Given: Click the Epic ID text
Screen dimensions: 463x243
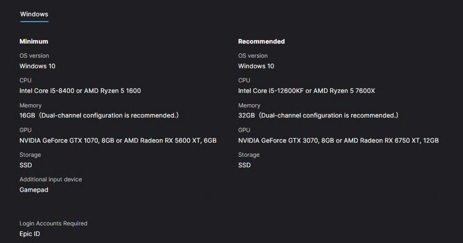Looking at the screenshot, I should 30,234.
